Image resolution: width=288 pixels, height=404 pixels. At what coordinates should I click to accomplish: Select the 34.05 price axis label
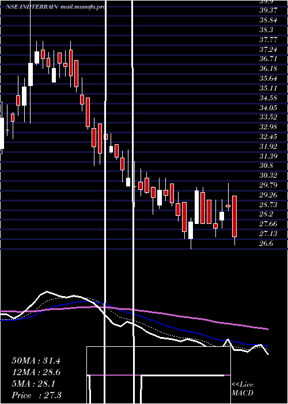[x=269, y=108]
